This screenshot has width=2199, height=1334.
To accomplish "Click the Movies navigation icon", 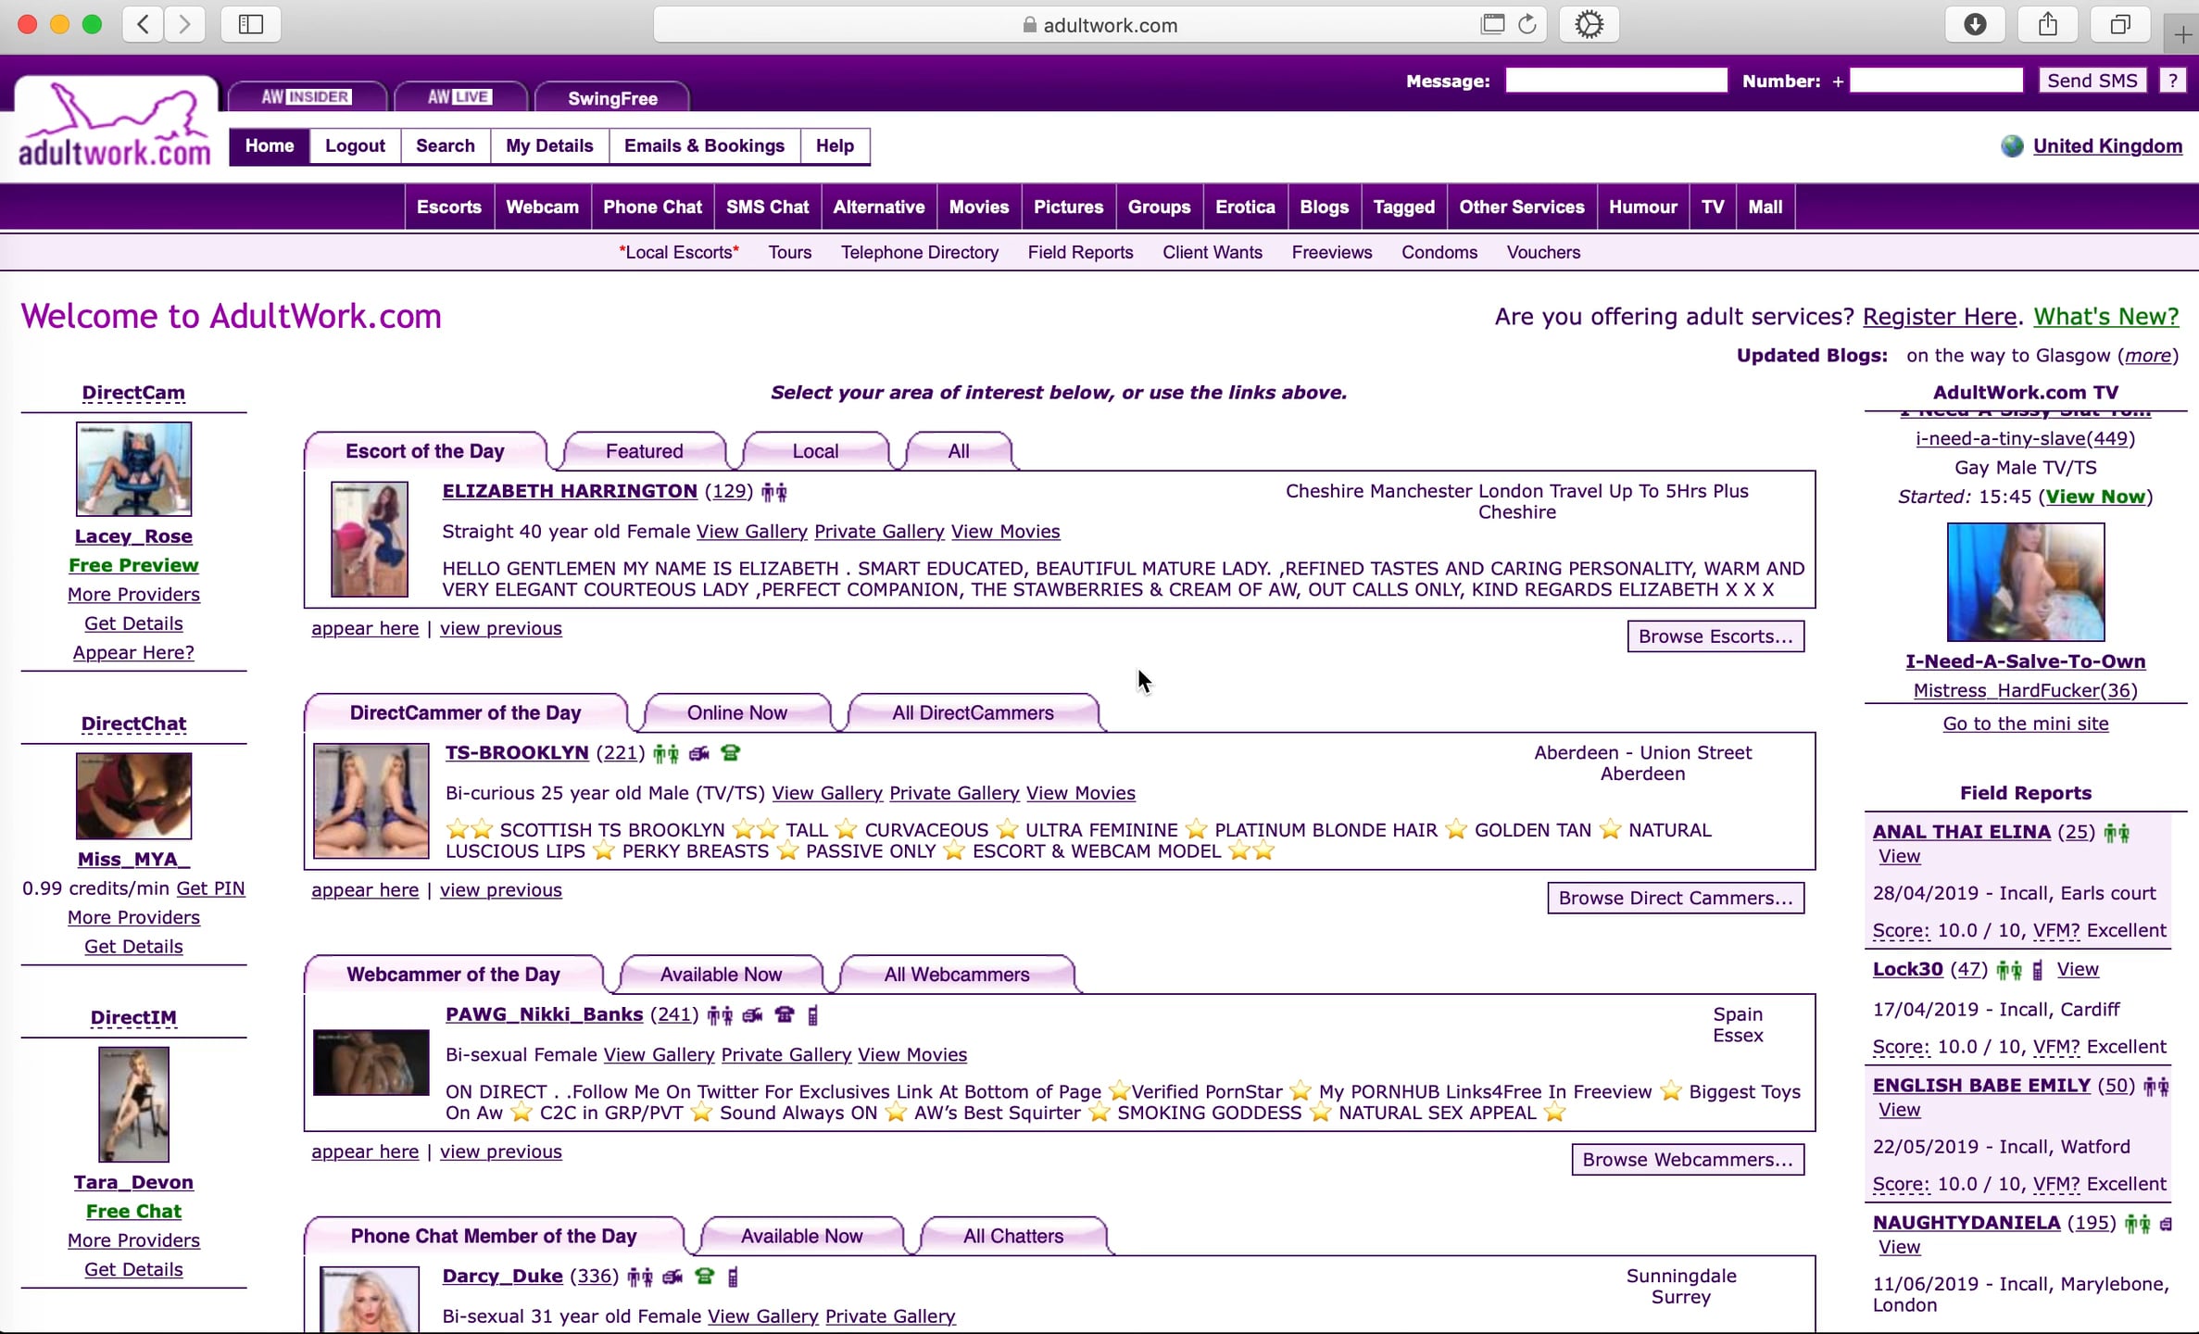I will coord(978,206).
